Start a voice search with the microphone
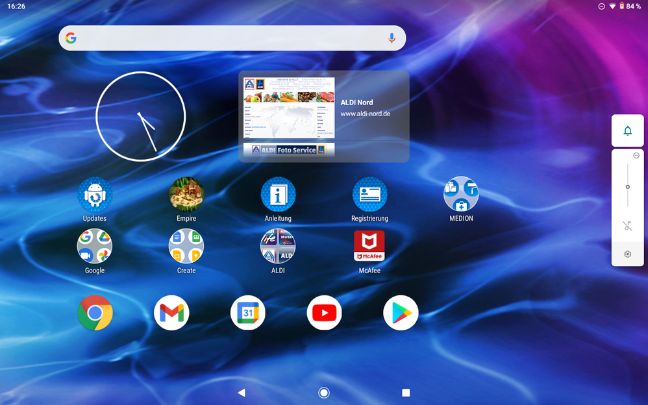Image resolution: width=648 pixels, height=405 pixels. (x=392, y=38)
